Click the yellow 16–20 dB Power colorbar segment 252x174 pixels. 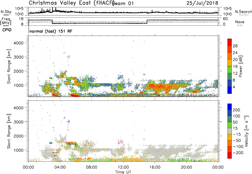point(230,63)
